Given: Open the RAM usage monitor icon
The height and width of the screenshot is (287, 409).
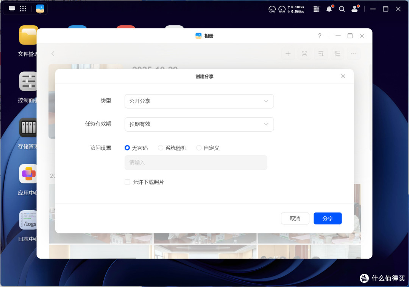Looking at the screenshot, I should tap(282, 9).
